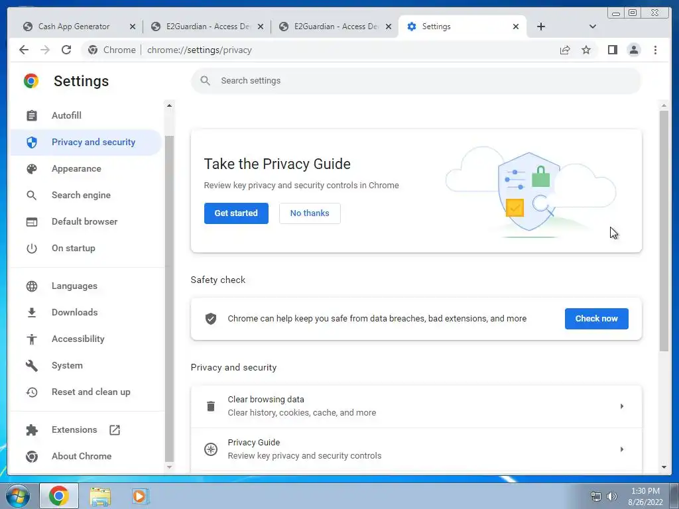This screenshot has width=679, height=509.
Task: Click the Reset and clean up history icon
Action: click(x=32, y=392)
